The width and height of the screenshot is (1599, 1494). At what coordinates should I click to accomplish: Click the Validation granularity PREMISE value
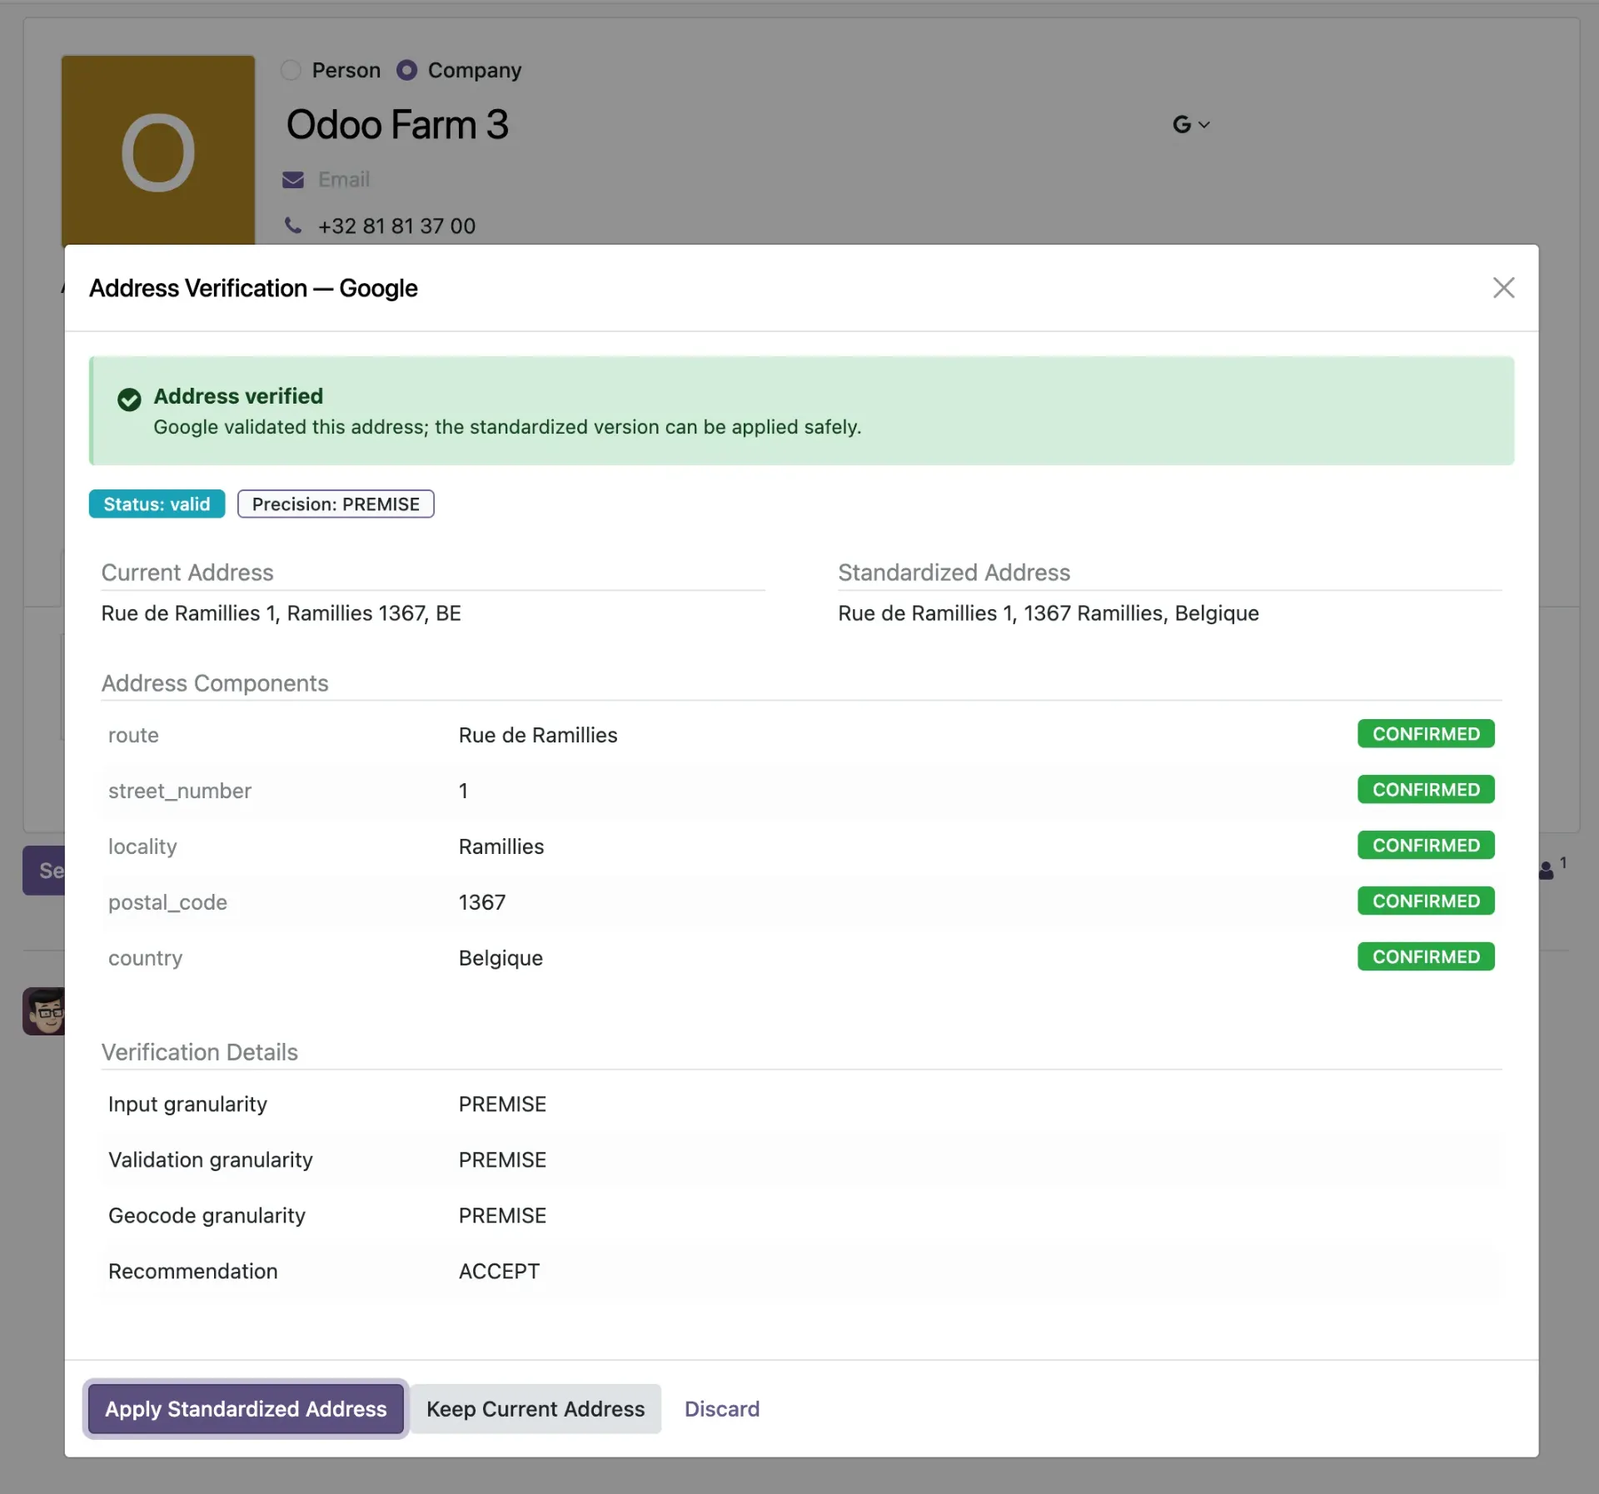pyautogui.click(x=502, y=1159)
